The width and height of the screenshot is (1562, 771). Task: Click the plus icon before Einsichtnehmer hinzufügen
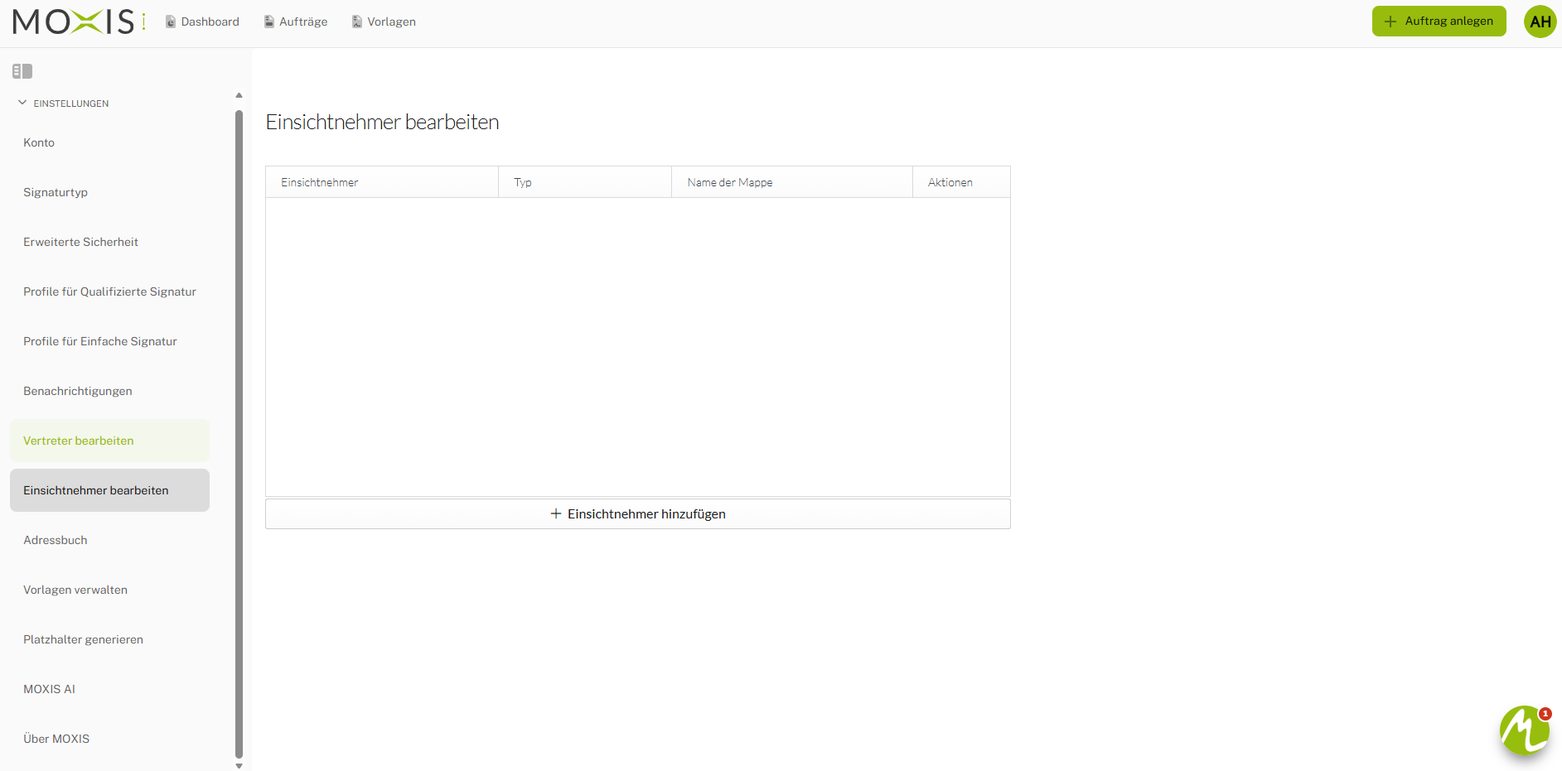point(556,513)
